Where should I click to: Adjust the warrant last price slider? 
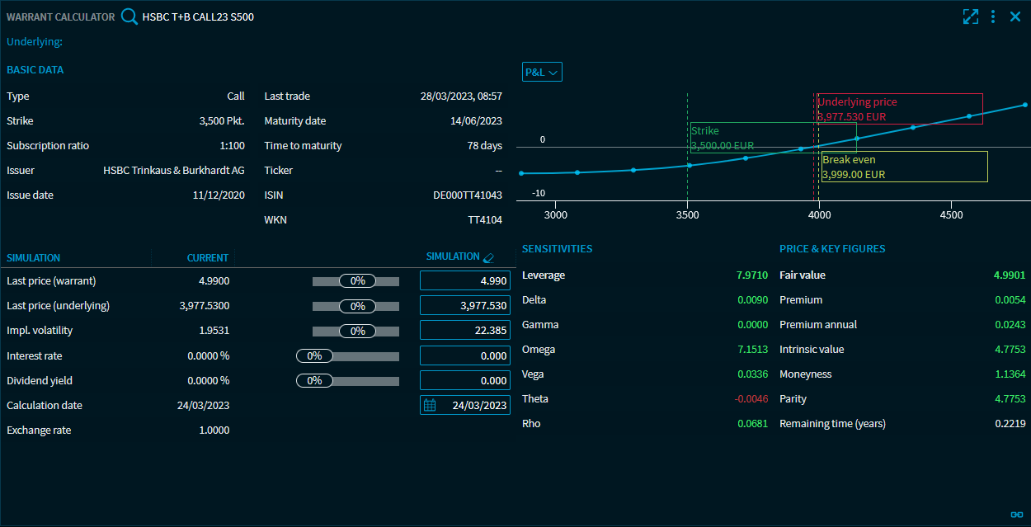pyautogui.click(x=357, y=281)
